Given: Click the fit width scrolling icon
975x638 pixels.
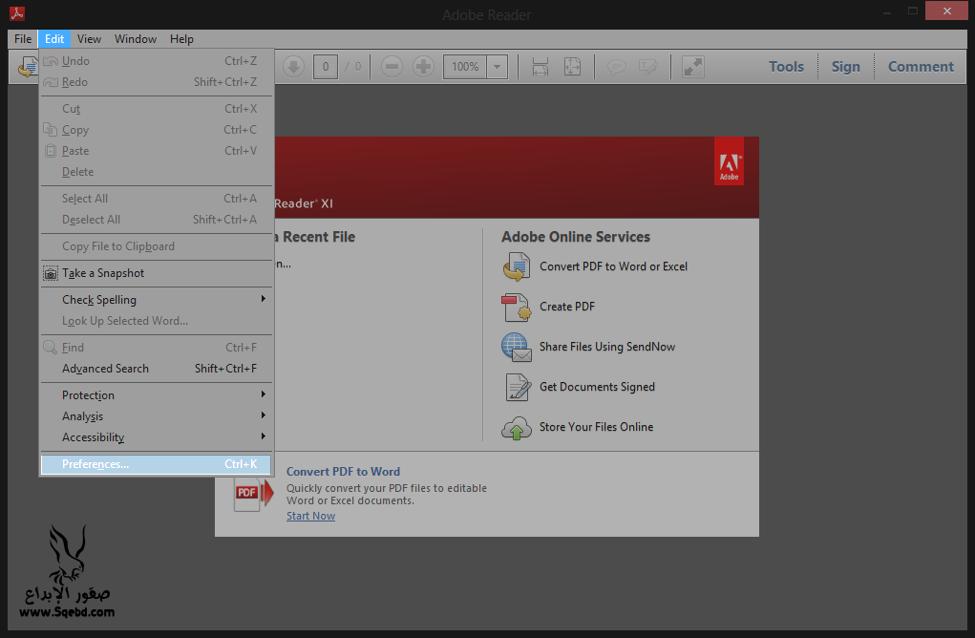Looking at the screenshot, I should (x=540, y=67).
